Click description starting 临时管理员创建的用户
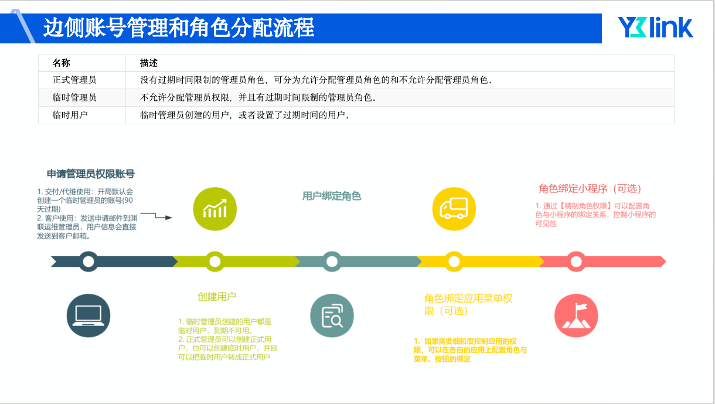Image resolution: width=715 pixels, height=404 pixels. point(245,115)
